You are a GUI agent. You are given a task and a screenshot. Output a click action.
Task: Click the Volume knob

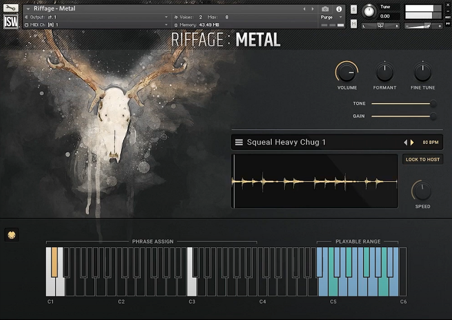[x=347, y=72]
